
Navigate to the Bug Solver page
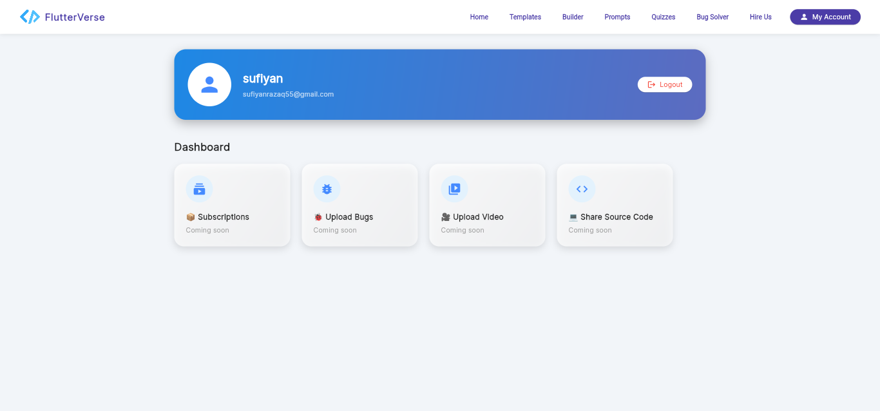(x=713, y=17)
